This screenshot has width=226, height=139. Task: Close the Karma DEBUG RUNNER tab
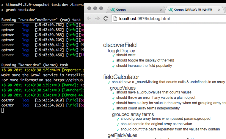(x=219, y=10)
